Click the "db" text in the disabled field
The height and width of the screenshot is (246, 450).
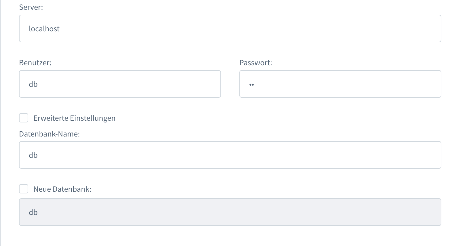click(33, 212)
